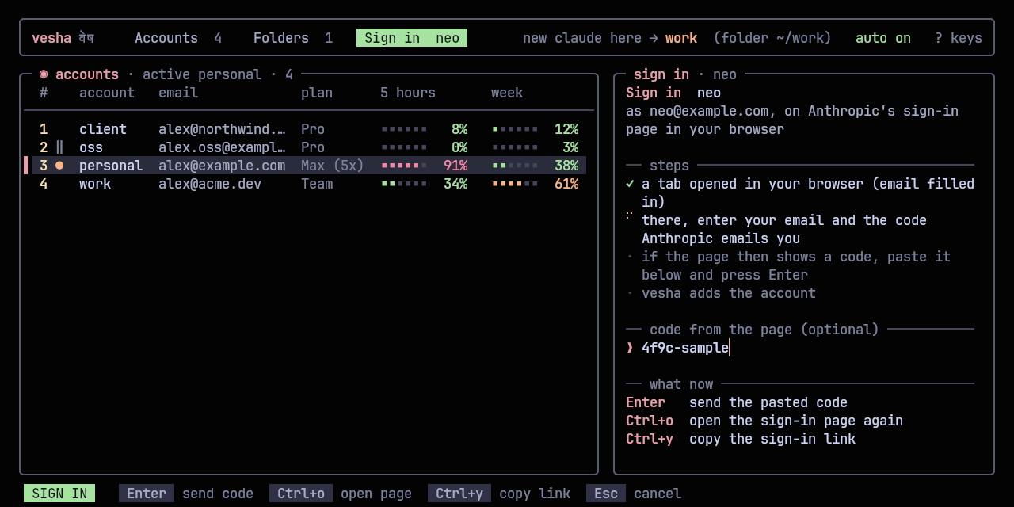The image size is (1014, 507).
Task: Click Ctrl+y copy the sign-in link
Action: (x=741, y=439)
